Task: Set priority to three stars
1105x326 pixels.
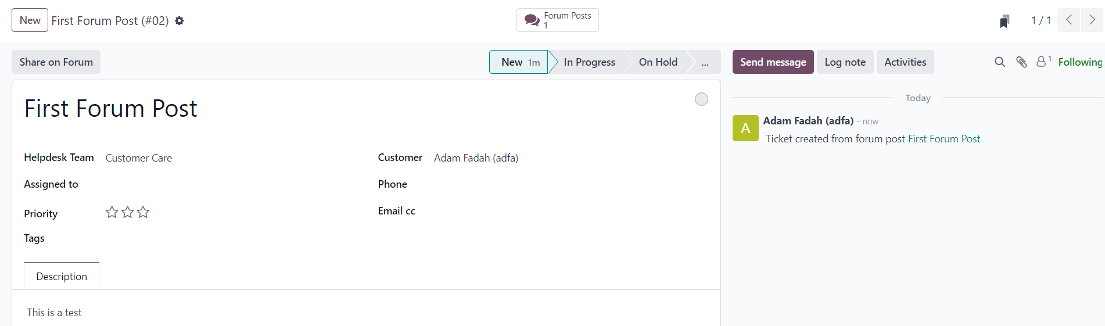Action: [x=143, y=212]
